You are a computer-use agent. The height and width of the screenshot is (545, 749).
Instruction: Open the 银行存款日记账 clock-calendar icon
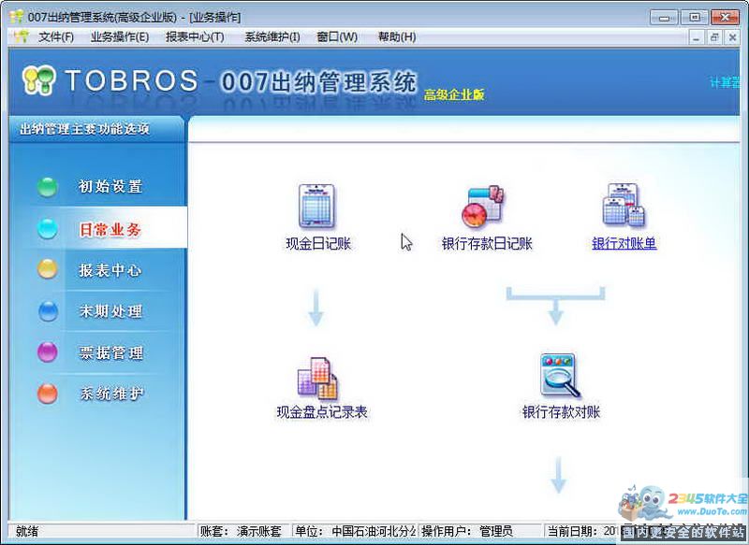(x=483, y=206)
